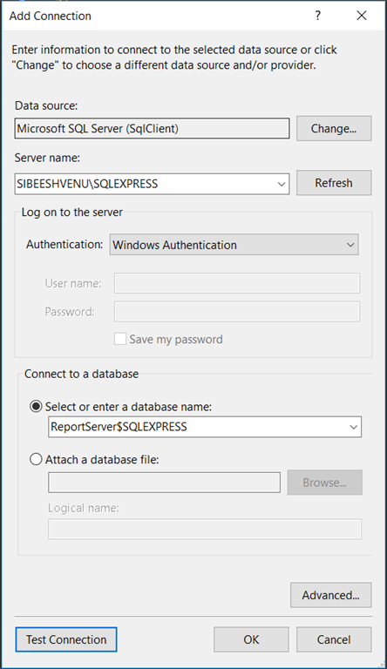This screenshot has width=387, height=669.
Task: Click the Data source text field
Action: (x=152, y=128)
